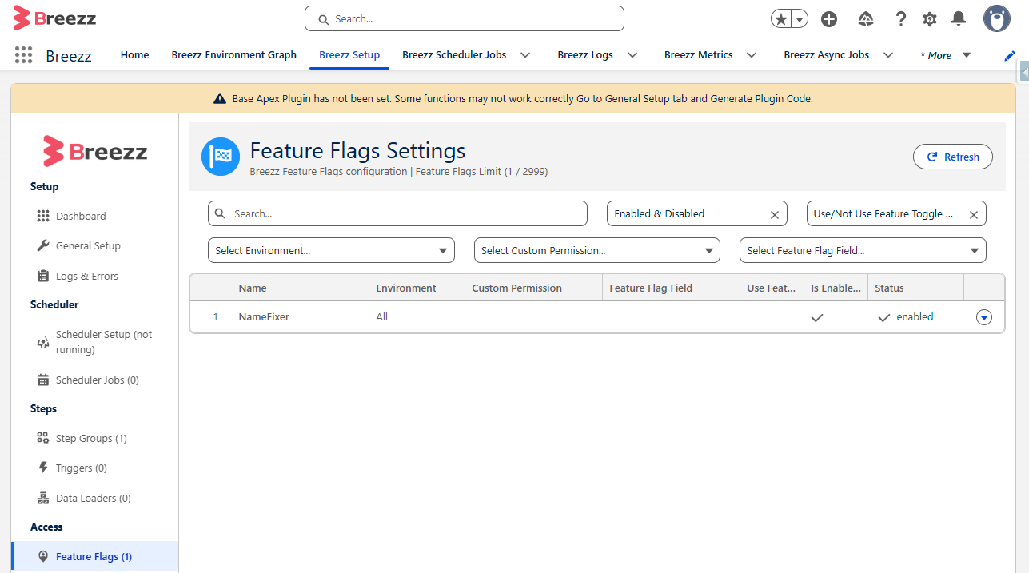Expand the Breezz Metrics tab chevron
1029x573 pixels.
pyautogui.click(x=752, y=55)
